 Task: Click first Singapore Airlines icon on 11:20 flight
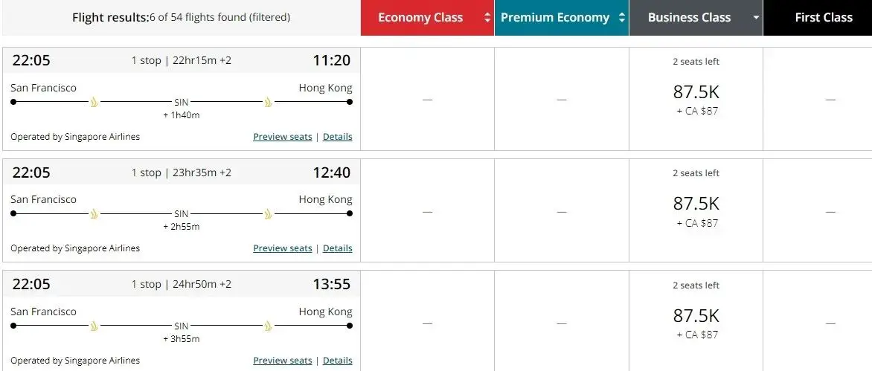click(94, 103)
